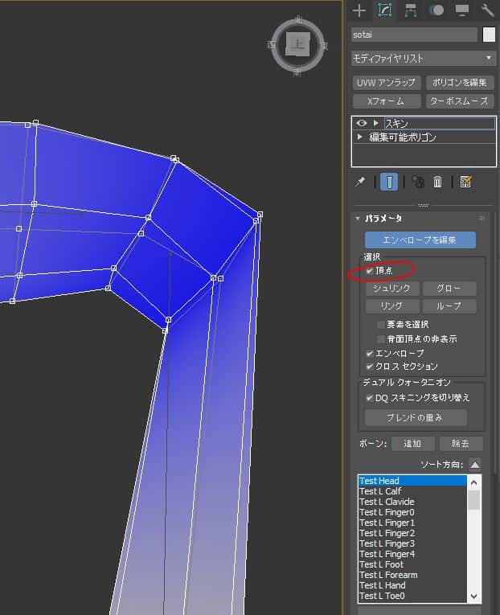This screenshot has height=615, width=500.
Task: Click the 追加 bone button
Action: 412,444
